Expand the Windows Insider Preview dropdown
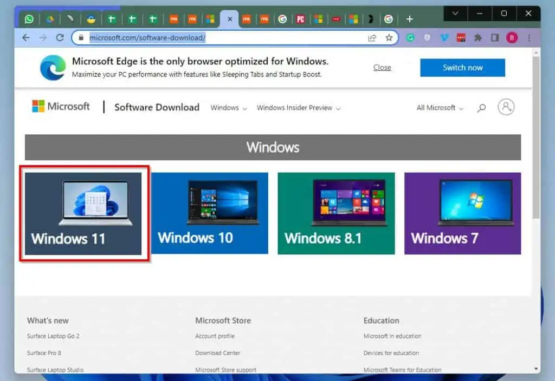Viewport: 555px width, 381px height. pos(298,108)
